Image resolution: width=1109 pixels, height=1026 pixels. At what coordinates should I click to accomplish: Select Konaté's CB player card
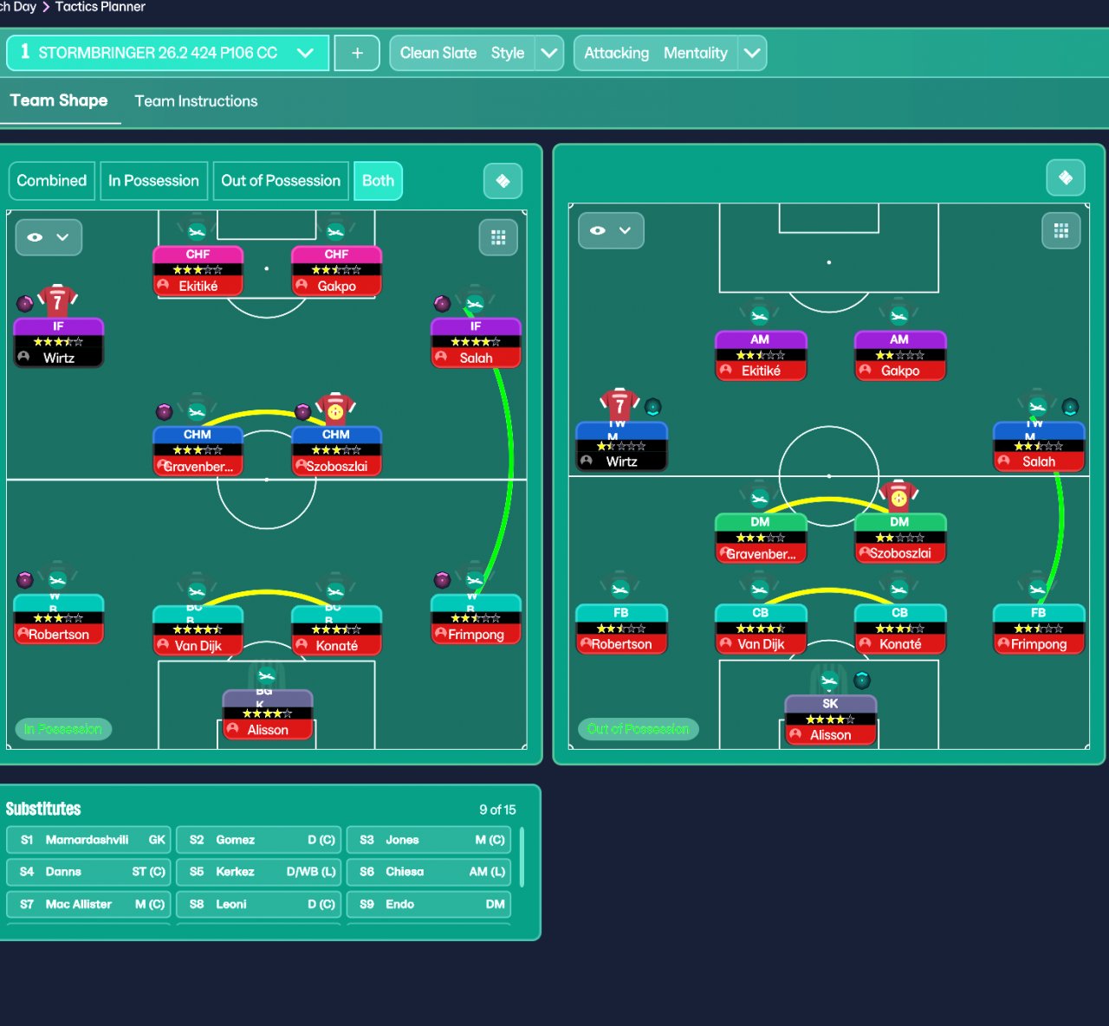click(900, 629)
